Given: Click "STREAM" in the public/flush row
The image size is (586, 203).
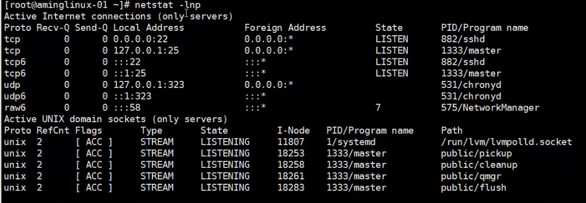Looking at the screenshot, I should (157, 188).
